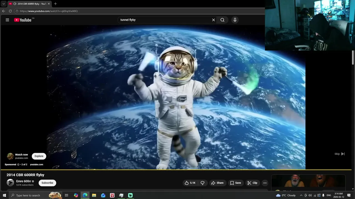Open a new tab with plus
355x199 pixels.
coord(55,4)
